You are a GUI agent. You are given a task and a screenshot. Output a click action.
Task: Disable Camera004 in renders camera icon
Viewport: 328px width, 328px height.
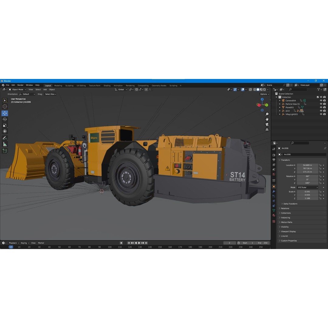pos(324,101)
